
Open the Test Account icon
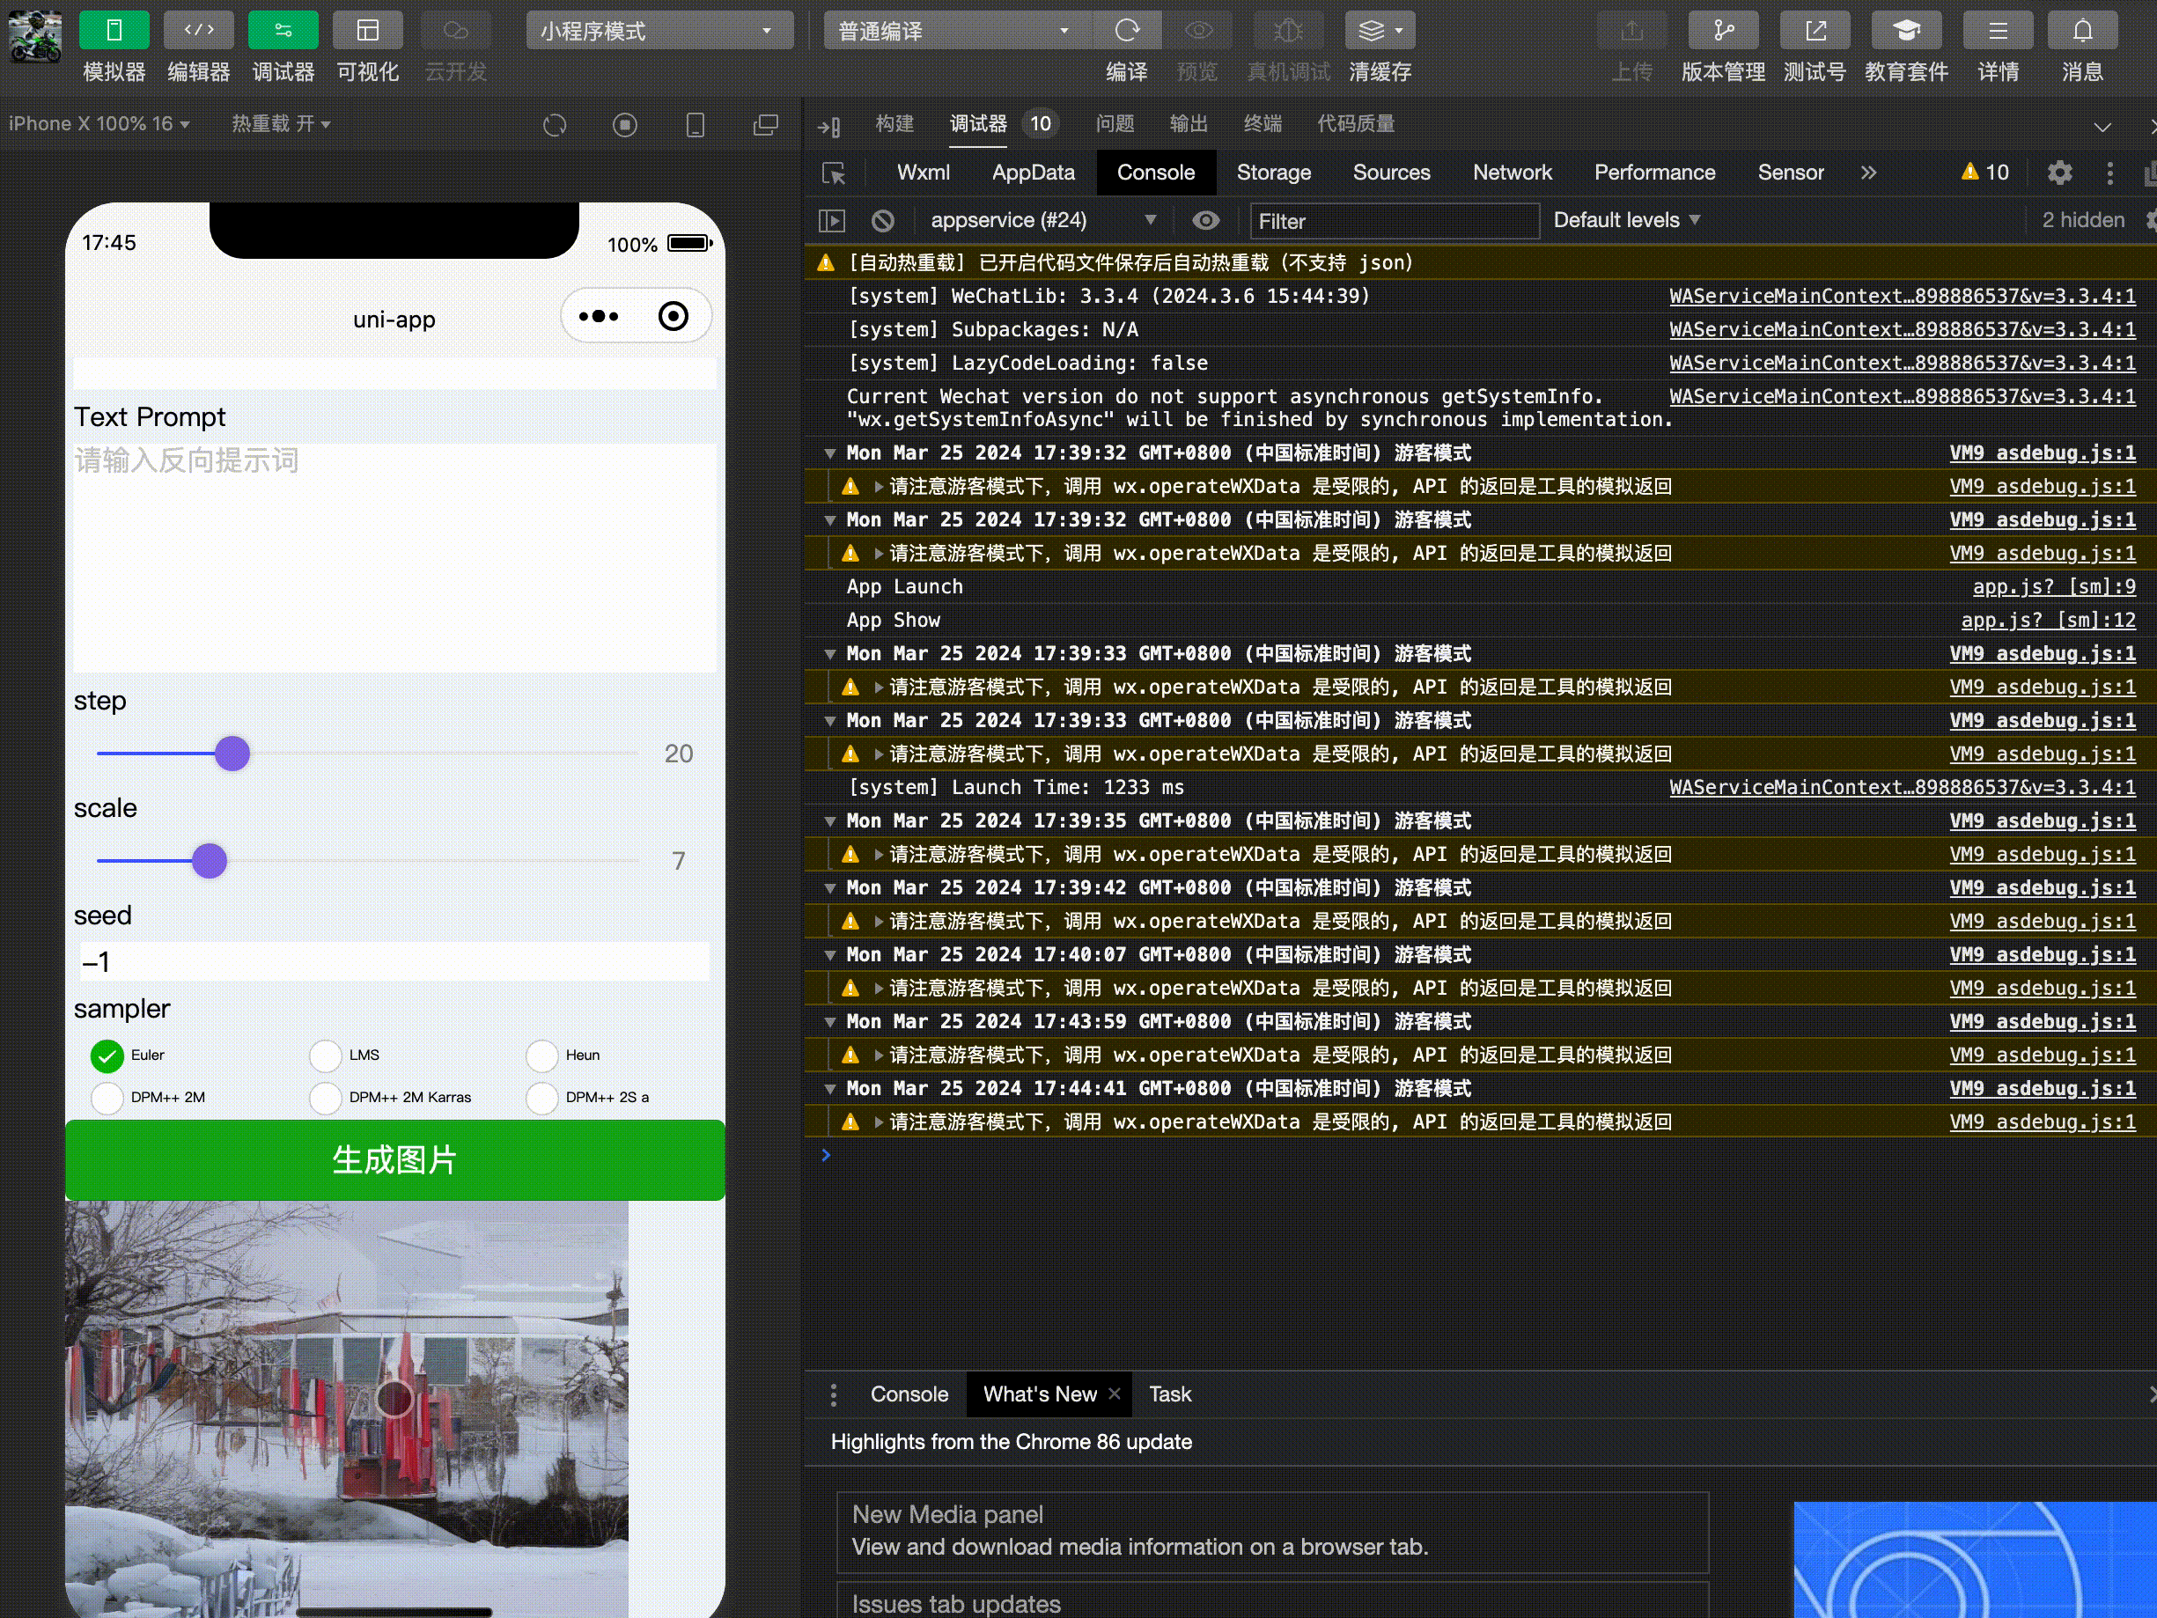point(1815,30)
